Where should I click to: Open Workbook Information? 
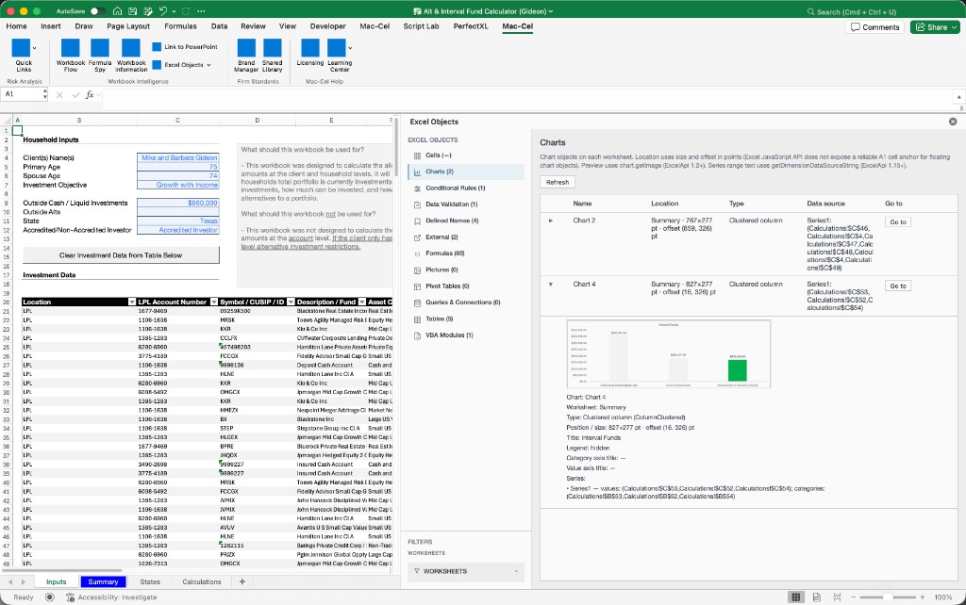(131, 56)
